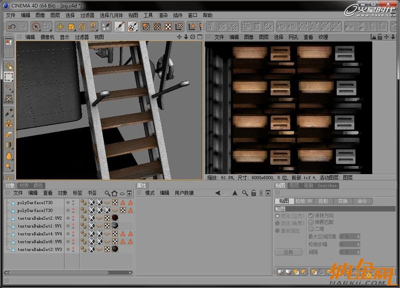Enable the 伸展匹配 checkbox
Viewport: 400px width, 288px height.
click(311, 222)
